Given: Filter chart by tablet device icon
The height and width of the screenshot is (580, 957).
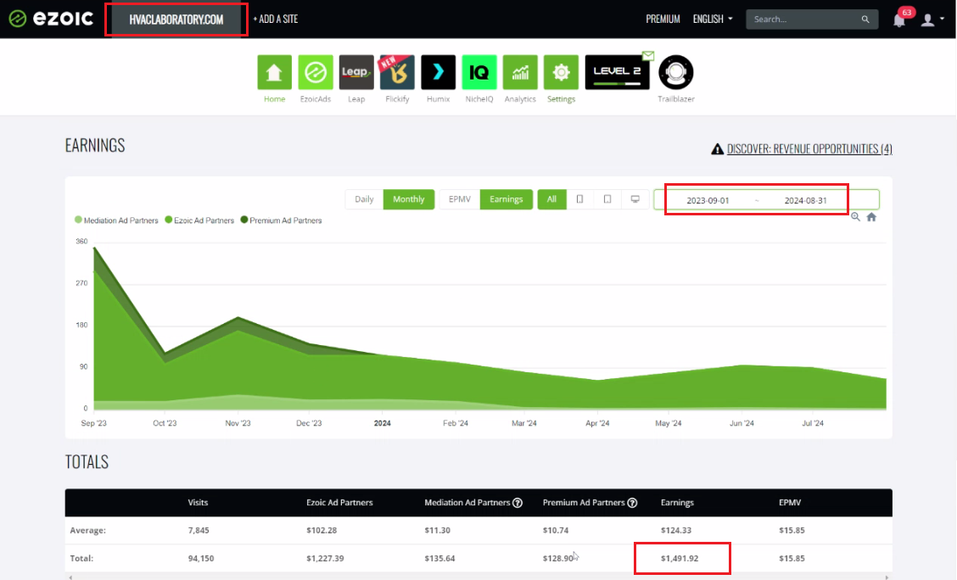Looking at the screenshot, I should click(607, 199).
